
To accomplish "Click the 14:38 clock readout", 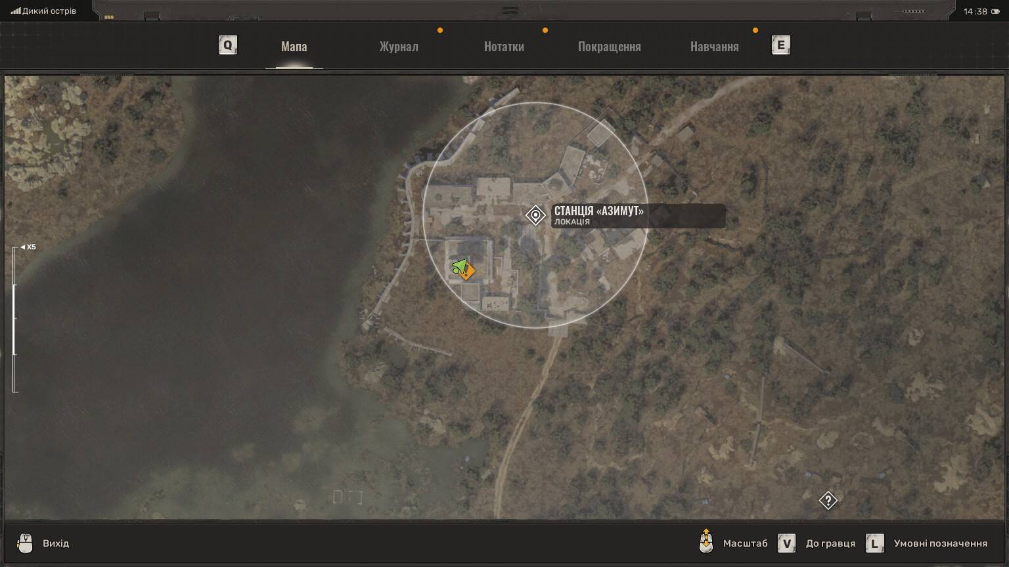I will pyautogui.click(x=975, y=11).
